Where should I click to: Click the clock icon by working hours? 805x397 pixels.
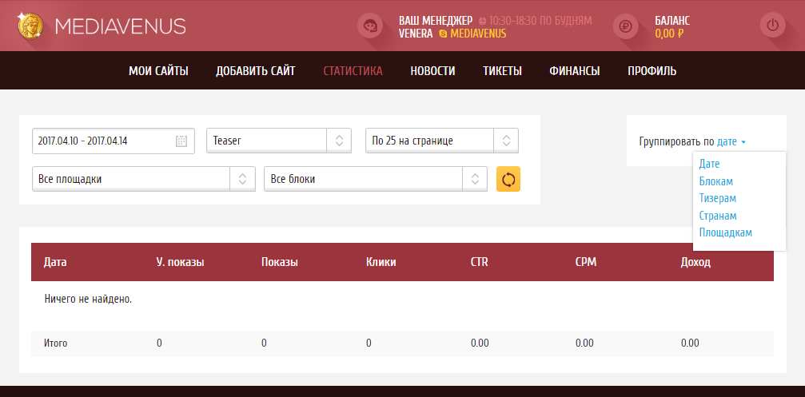[x=482, y=21]
